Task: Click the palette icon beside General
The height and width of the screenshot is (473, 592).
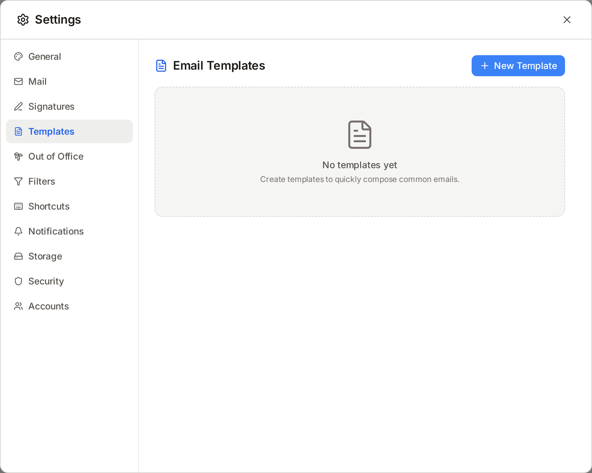Action: point(18,56)
